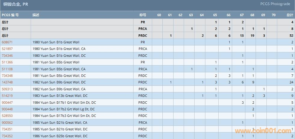This screenshot has width=295, height=139.
Task: Click the 称号 column header
Action: pos(143,15)
